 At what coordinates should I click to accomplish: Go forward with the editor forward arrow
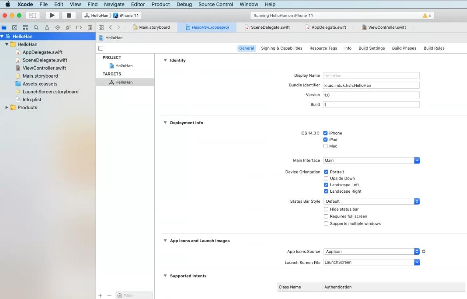pos(118,28)
